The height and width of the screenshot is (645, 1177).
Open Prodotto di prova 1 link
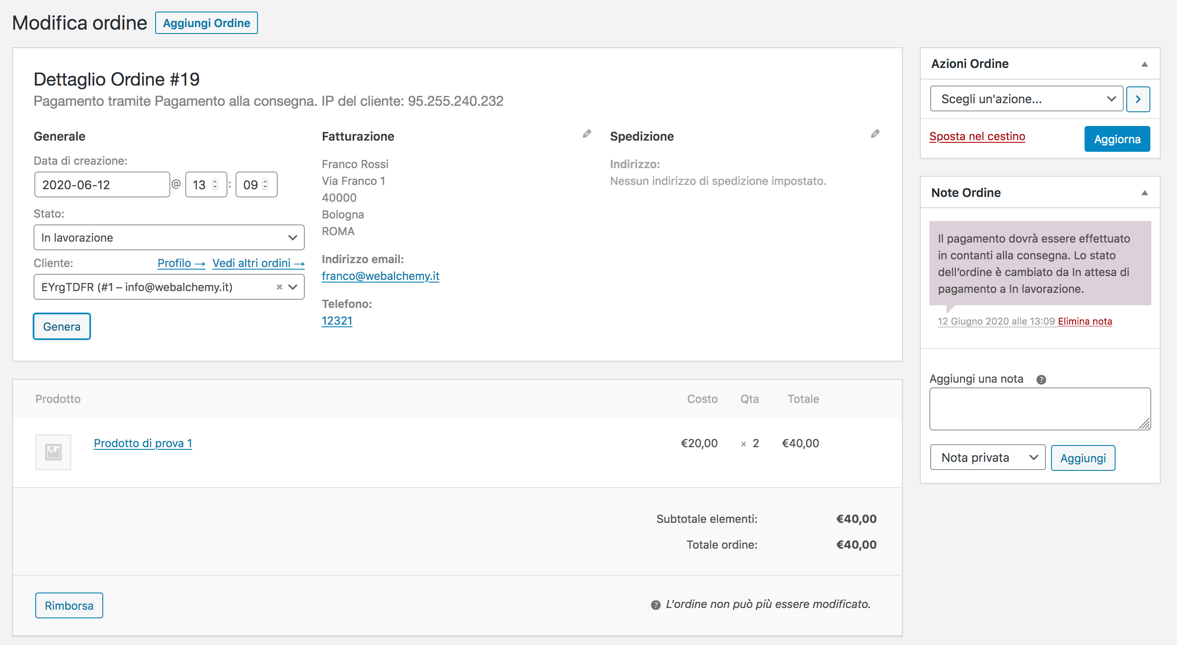[143, 443]
